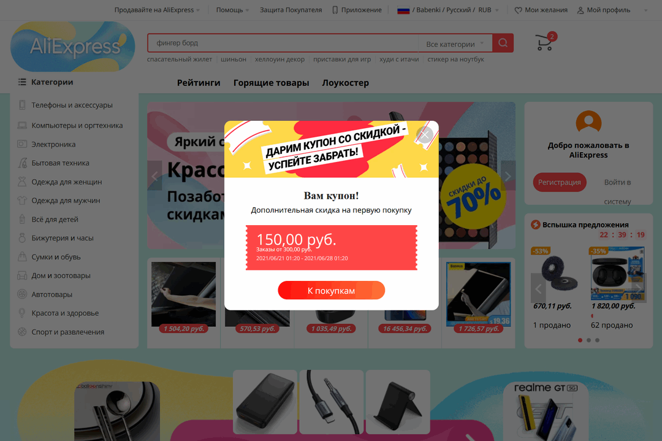Open the Рейтинги tab
This screenshot has width=662, height=441.
coord(199,83)
